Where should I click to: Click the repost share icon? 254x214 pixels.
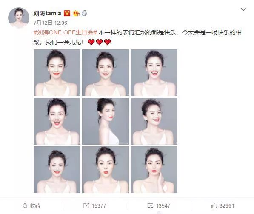86,206
